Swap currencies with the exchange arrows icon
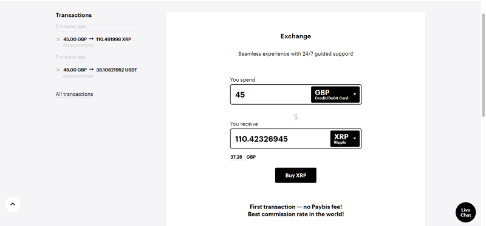The image size is (486, 226). (296, 117)
